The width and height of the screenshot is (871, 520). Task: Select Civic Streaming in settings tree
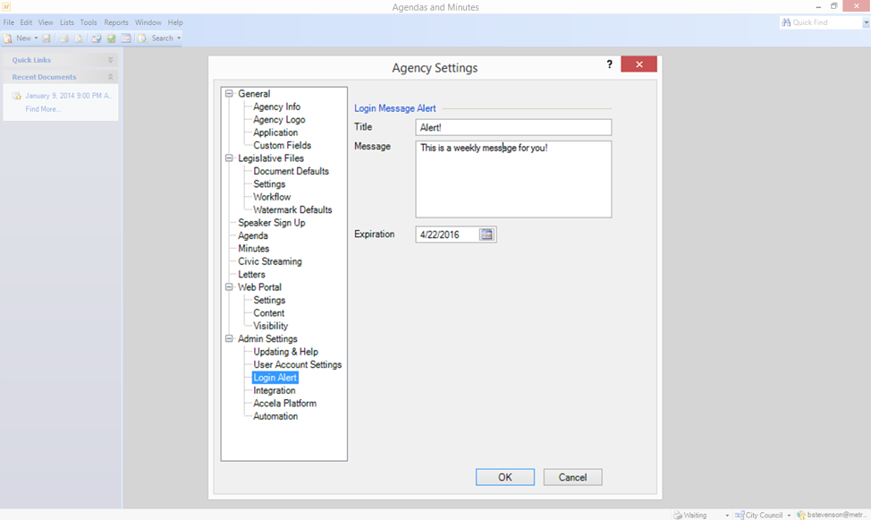point(270,261)
